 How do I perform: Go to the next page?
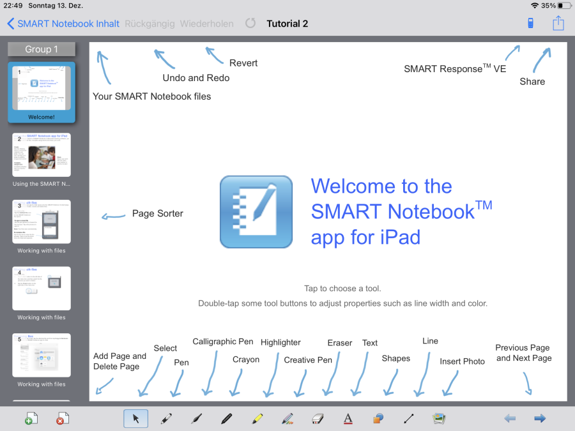click(540, 419)
